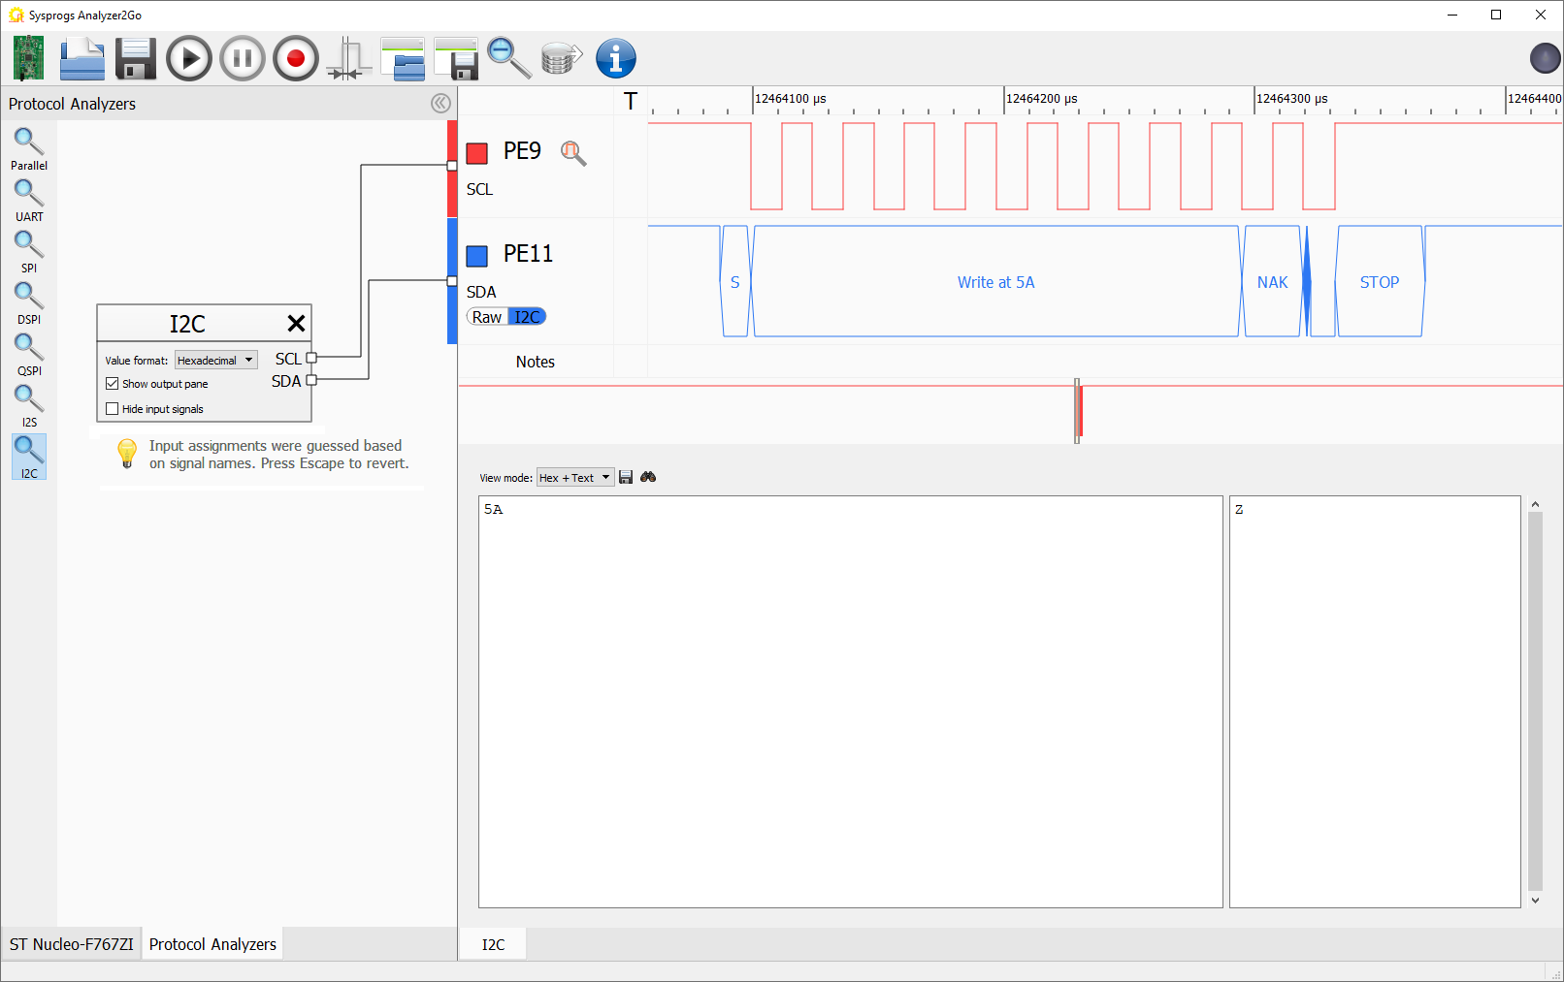Switch to the ST Nucleo-F767ZI tab
This screenshot has width=1564, height=982.
pyautogui.click(x=71, y=942)
